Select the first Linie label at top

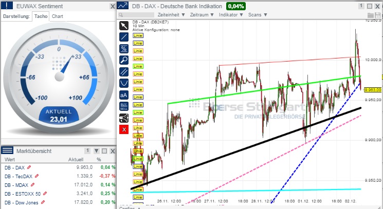(x=138, y=35)
